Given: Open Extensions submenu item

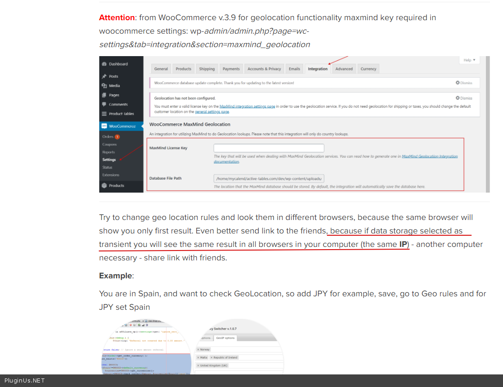Looking at the screenshot, I should [110, 175].
